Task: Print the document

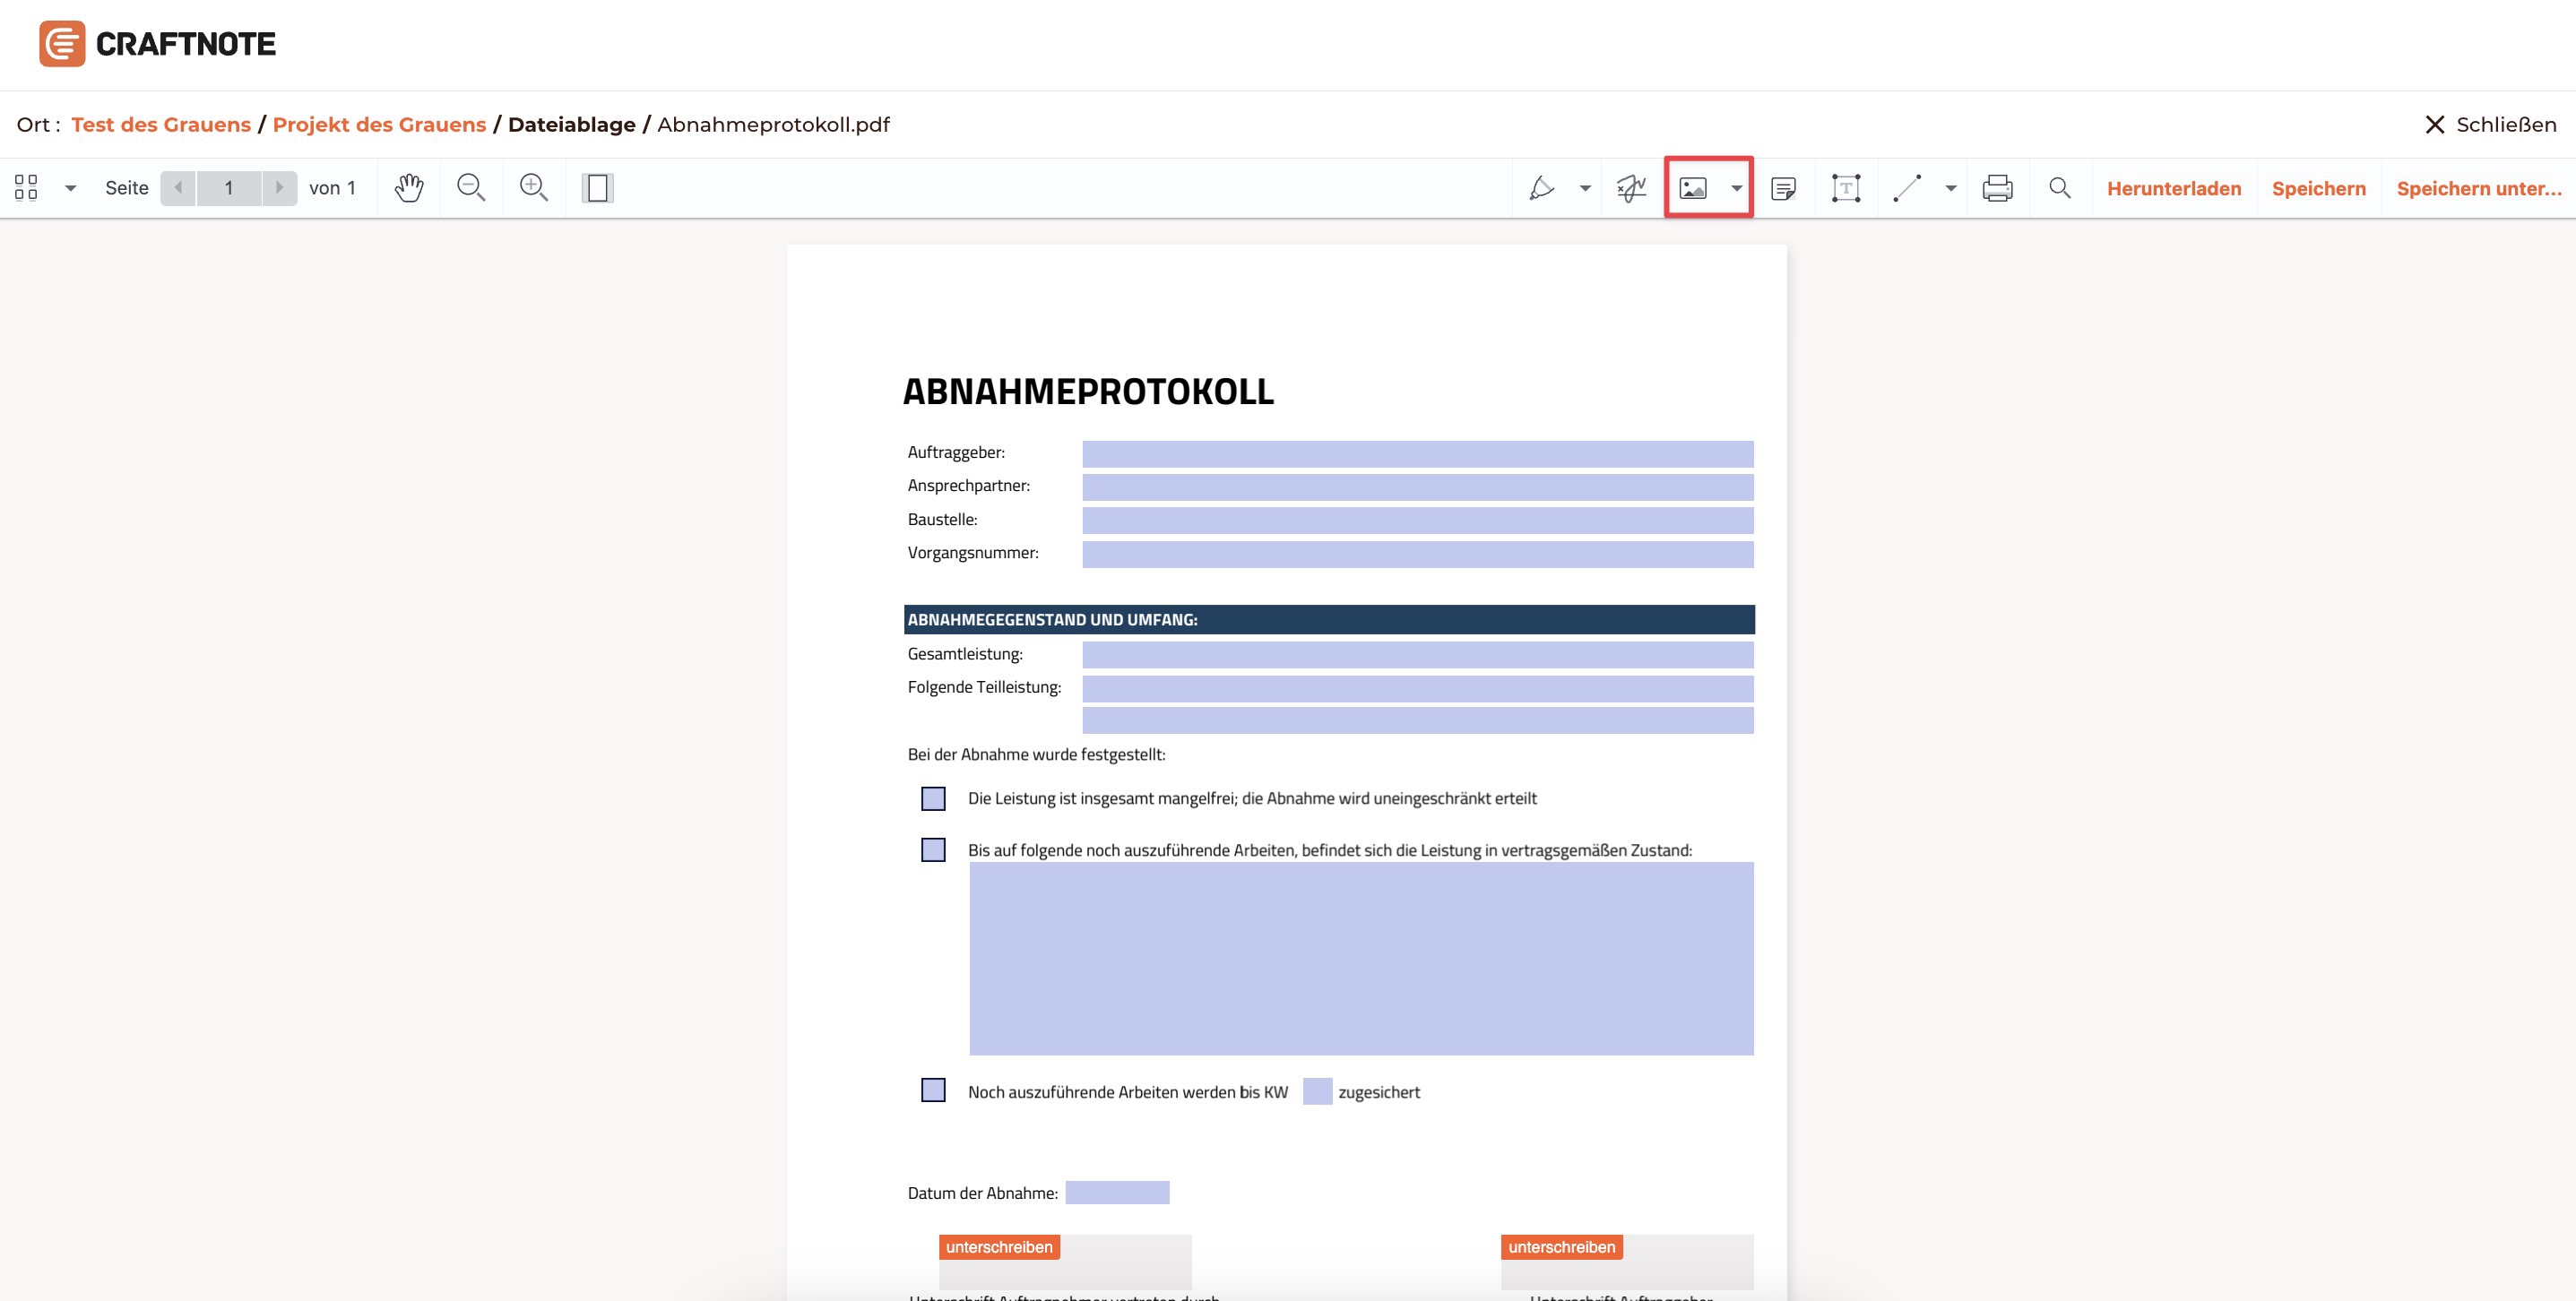Action: [x=1998, y=188]
